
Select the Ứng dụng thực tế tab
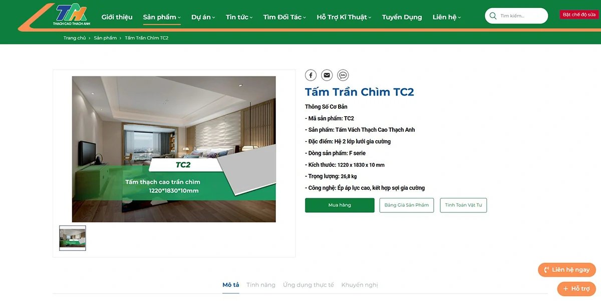point(309,285)
